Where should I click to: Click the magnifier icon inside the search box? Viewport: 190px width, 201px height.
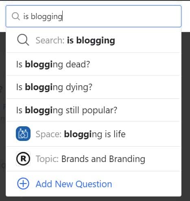[x=16, y=16]
